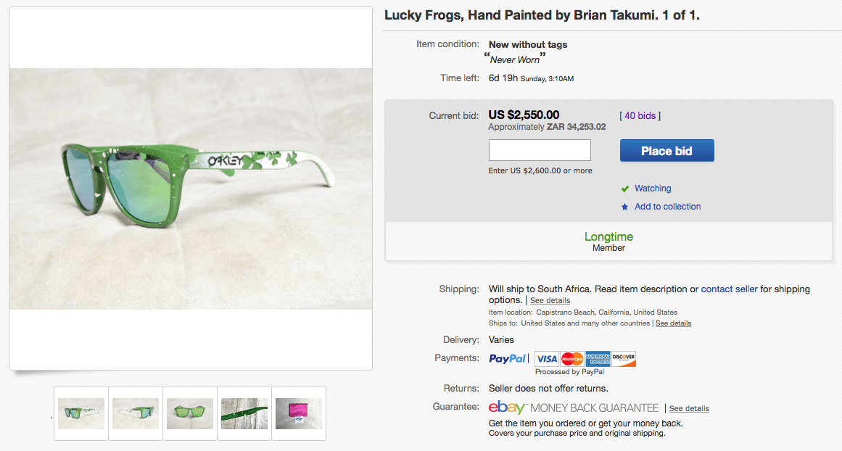
Task: Click the Visa card icon
Action: (x=547, y=359)
